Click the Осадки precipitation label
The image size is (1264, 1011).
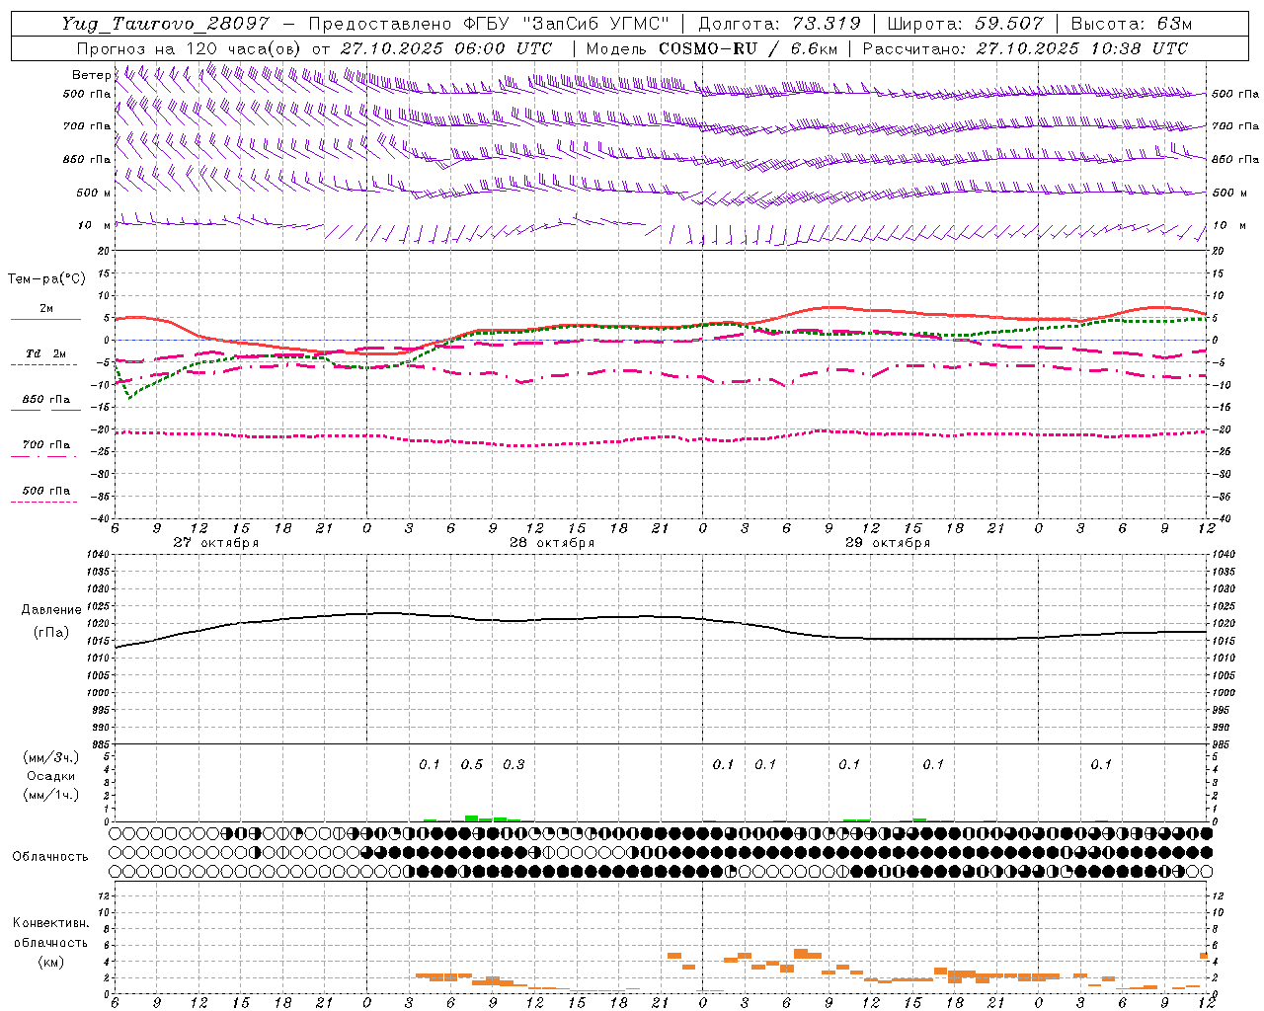pyautogui.click(x=50, y=776)
